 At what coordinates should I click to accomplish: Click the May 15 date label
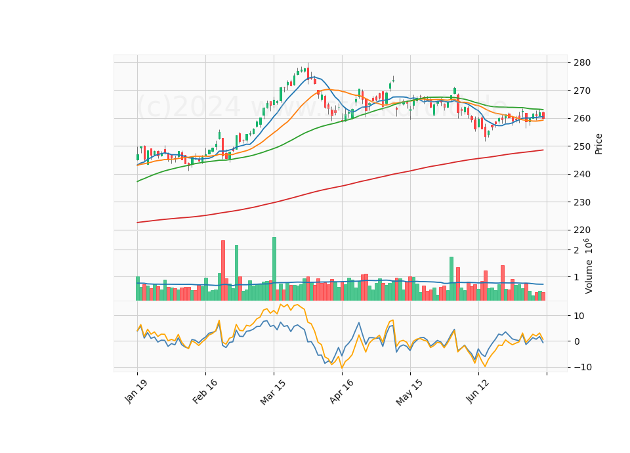409,392
